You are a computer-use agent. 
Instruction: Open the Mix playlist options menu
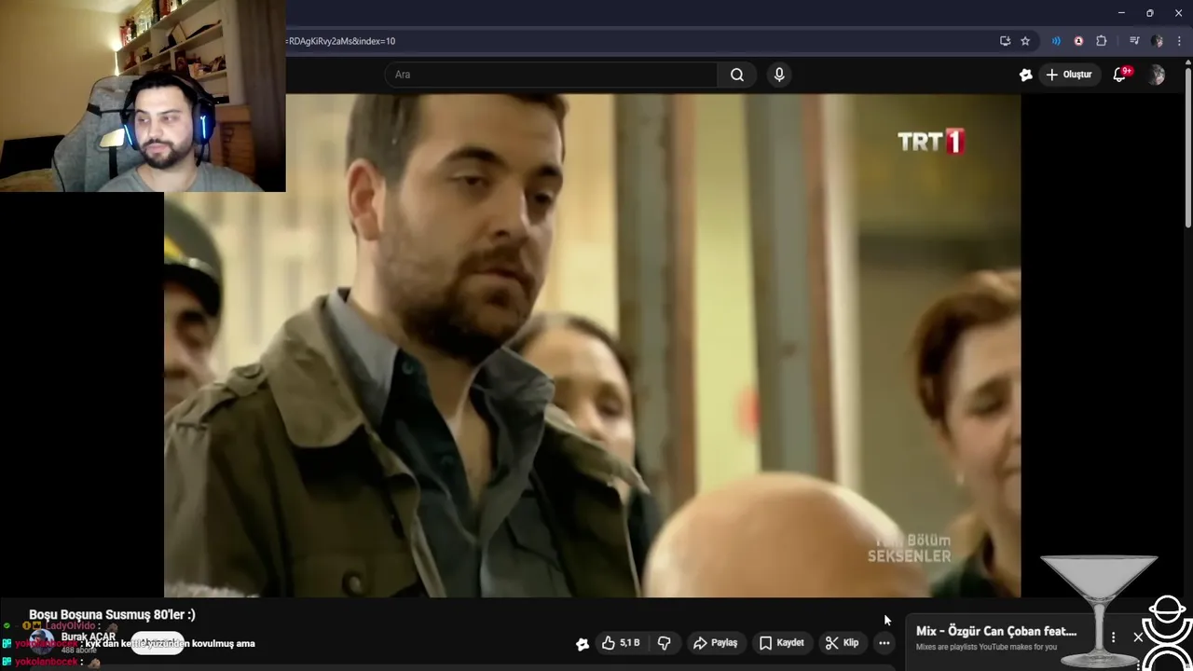1113,637
